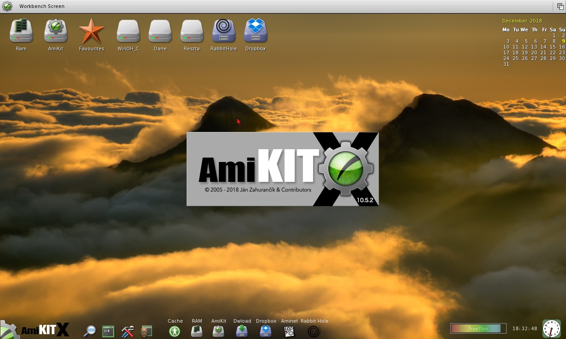Click the FreeMem memory gauge
The image size is (566, 339).
[x=478, y=328]
